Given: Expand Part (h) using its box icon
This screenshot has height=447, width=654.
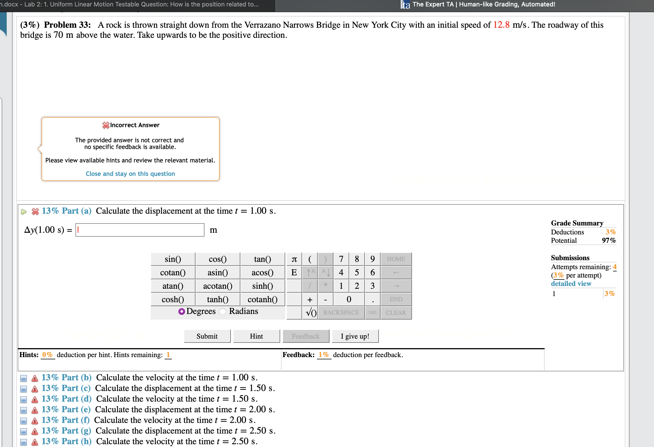Looking at the screenshot, I should click(24, 442).
